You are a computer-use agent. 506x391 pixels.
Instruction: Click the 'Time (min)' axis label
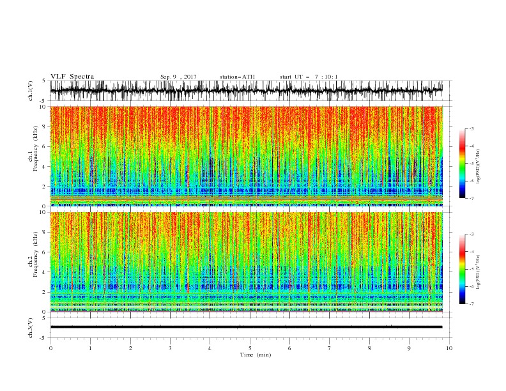(256, 355)
